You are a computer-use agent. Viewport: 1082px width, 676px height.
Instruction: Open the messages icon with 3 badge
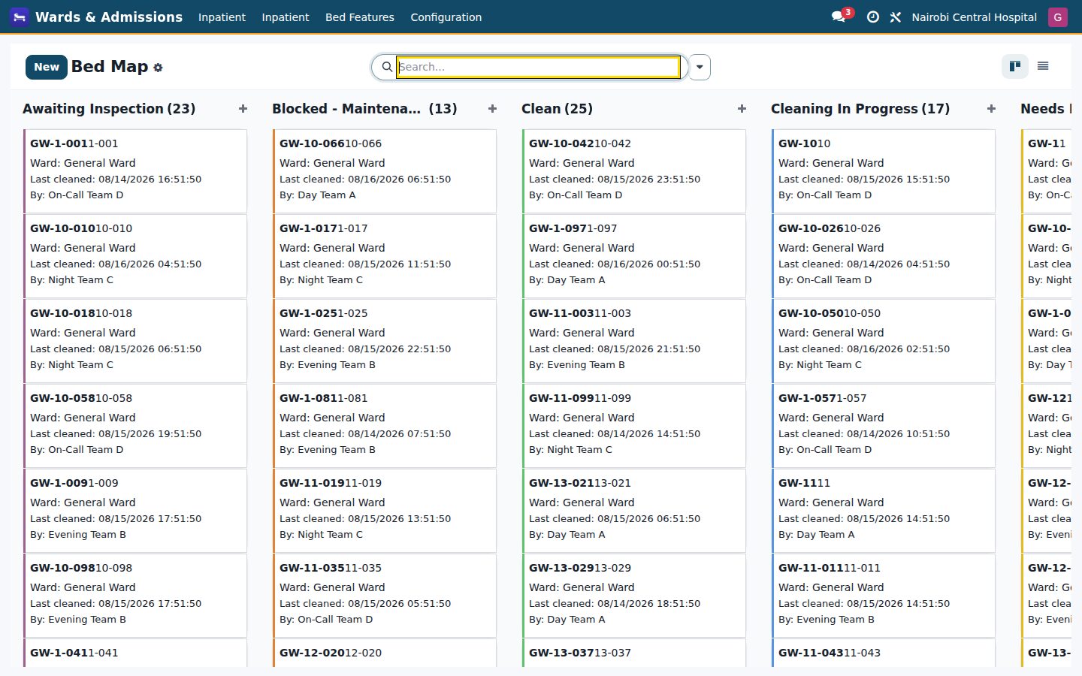tap(839, 17)
